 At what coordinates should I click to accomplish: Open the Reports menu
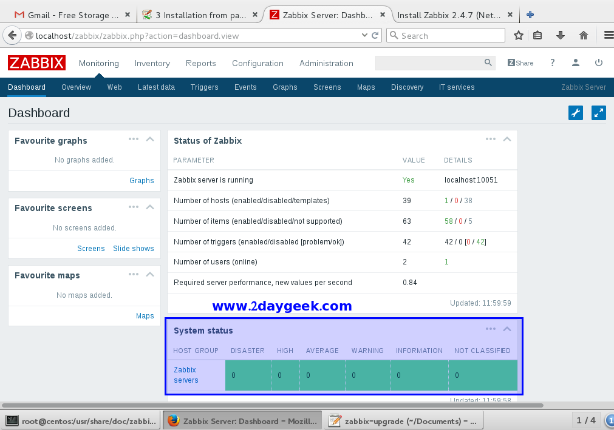(x=201, y=63)
